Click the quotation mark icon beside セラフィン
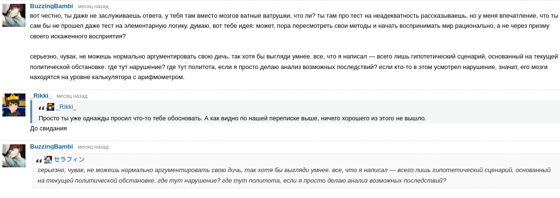 pos(39,160)
